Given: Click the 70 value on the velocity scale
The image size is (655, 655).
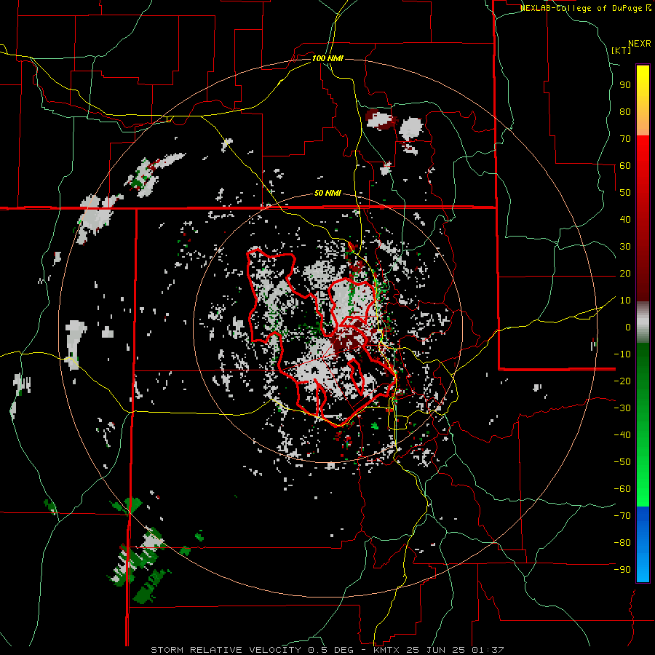Looking at the screenshot, I should 625,139.
